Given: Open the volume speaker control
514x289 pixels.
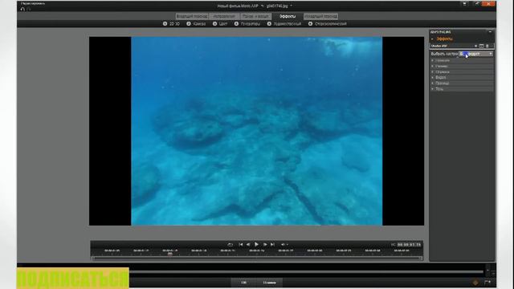Looking at the screenshot, I should click(x=284, y=244).
